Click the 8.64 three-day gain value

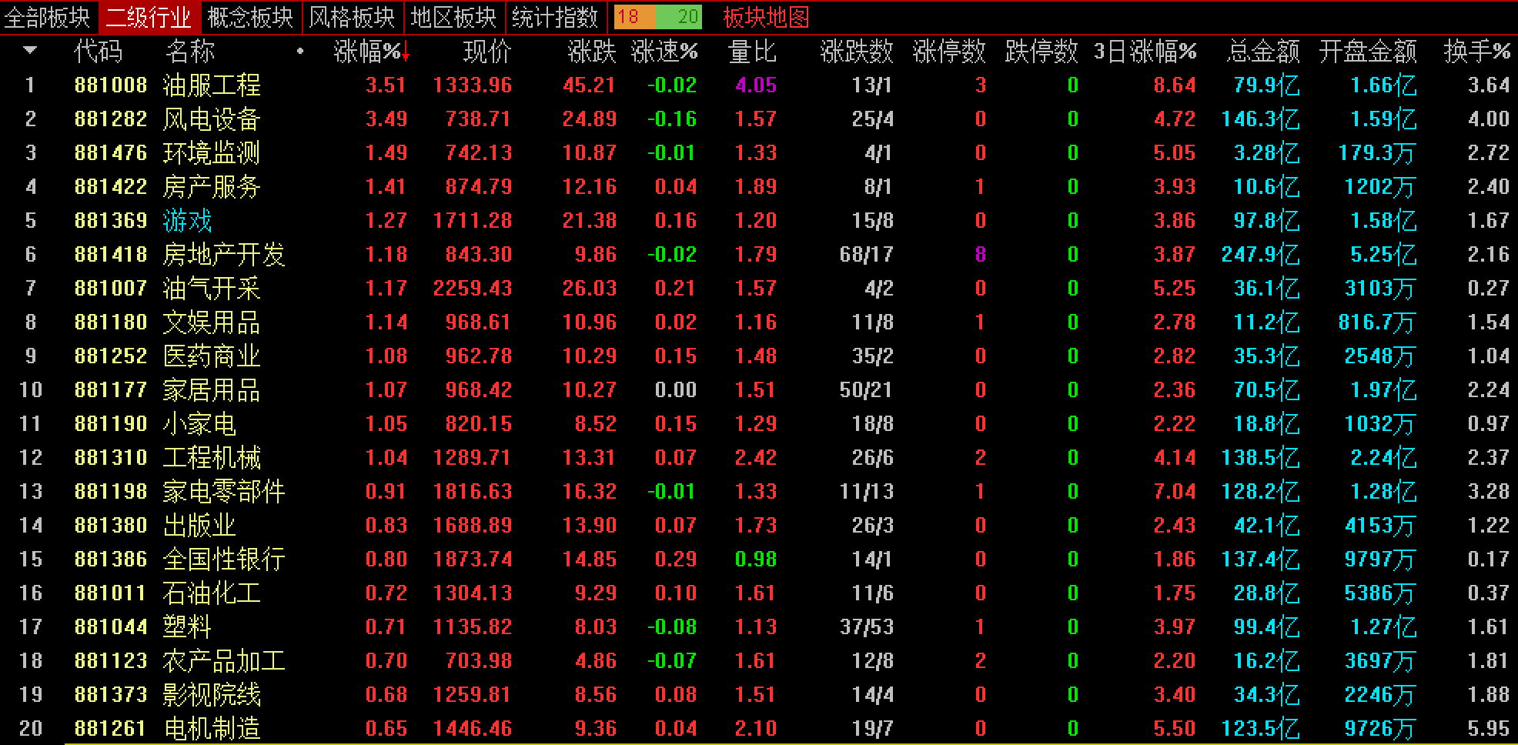(1175, 85)
